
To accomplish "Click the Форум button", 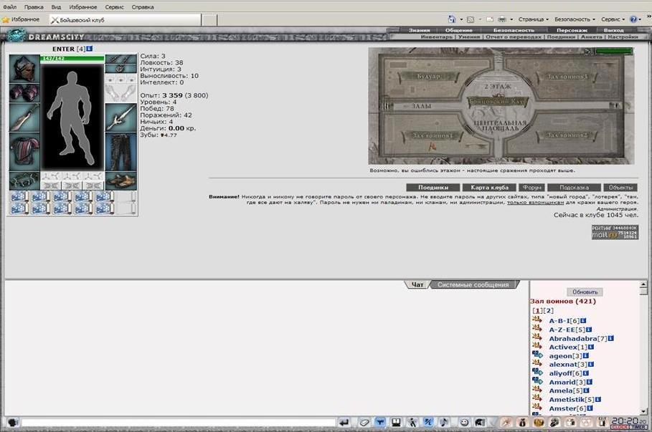I will tap(531, 187).
